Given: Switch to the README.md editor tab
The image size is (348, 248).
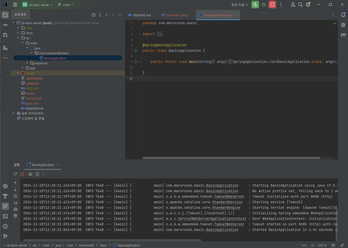Looking at the screenshot, I should click(140, 15).
